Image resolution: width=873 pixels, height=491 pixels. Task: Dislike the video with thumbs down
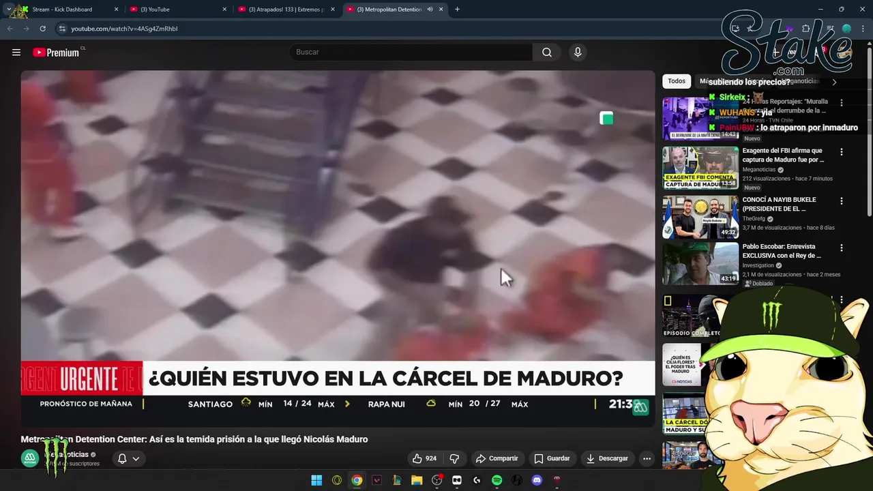(454, 458)
